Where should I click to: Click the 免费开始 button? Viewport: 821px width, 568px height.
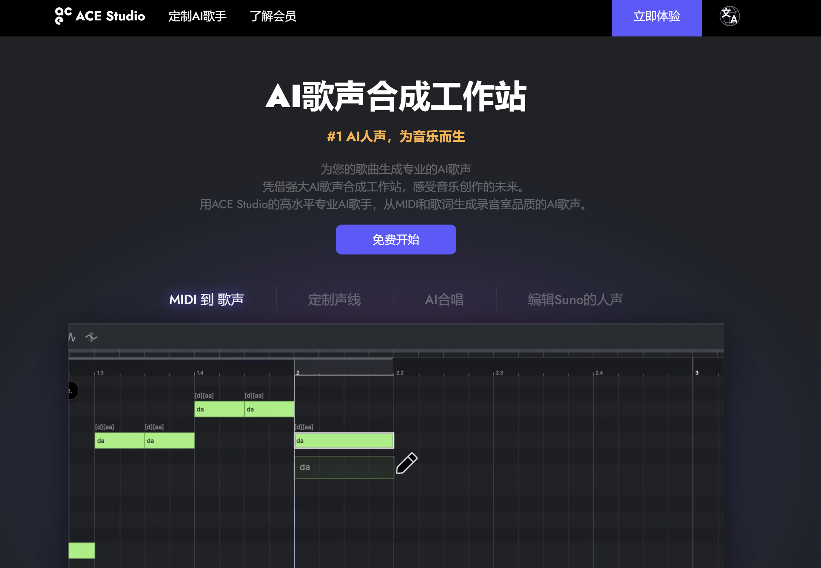(395, 240)
